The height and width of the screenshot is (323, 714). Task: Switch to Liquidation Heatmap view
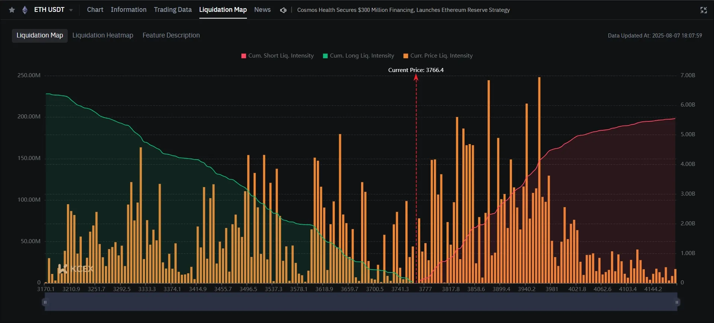point(103,35)
